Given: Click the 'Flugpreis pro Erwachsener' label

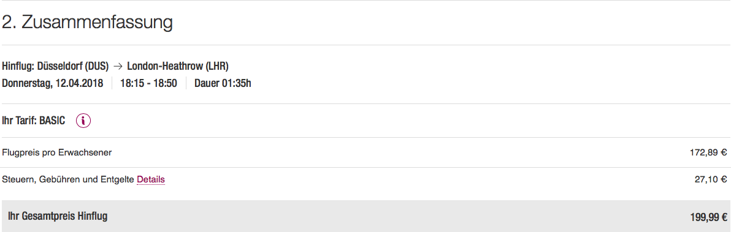Looking at the screenshot, I should (57, 152).
